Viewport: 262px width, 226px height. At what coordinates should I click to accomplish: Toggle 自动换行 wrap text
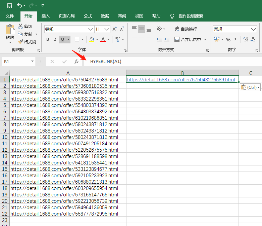click(186, 29)
